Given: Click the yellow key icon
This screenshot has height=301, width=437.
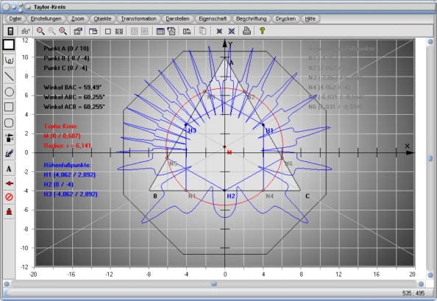Looking at the screenshot, I should point(262,31).
